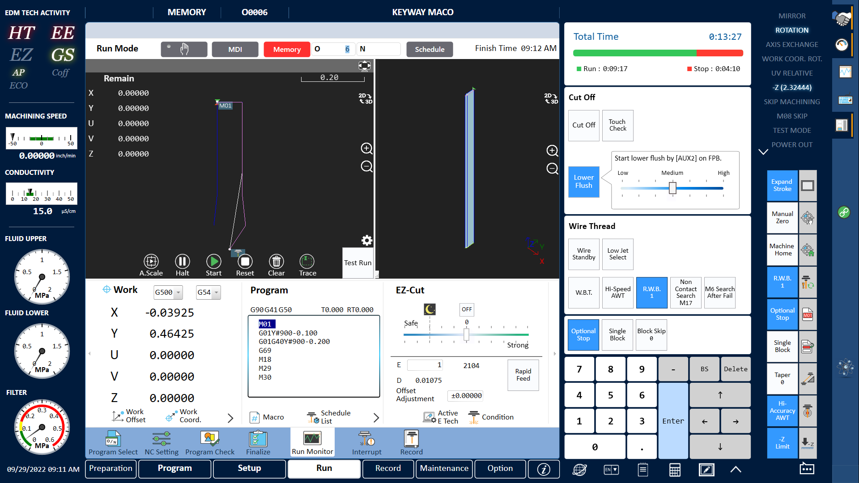Image resolution: width=859 pixels, height=483 pixels.
Task: Toggle Optional Stop off
Action: point(583,335)
